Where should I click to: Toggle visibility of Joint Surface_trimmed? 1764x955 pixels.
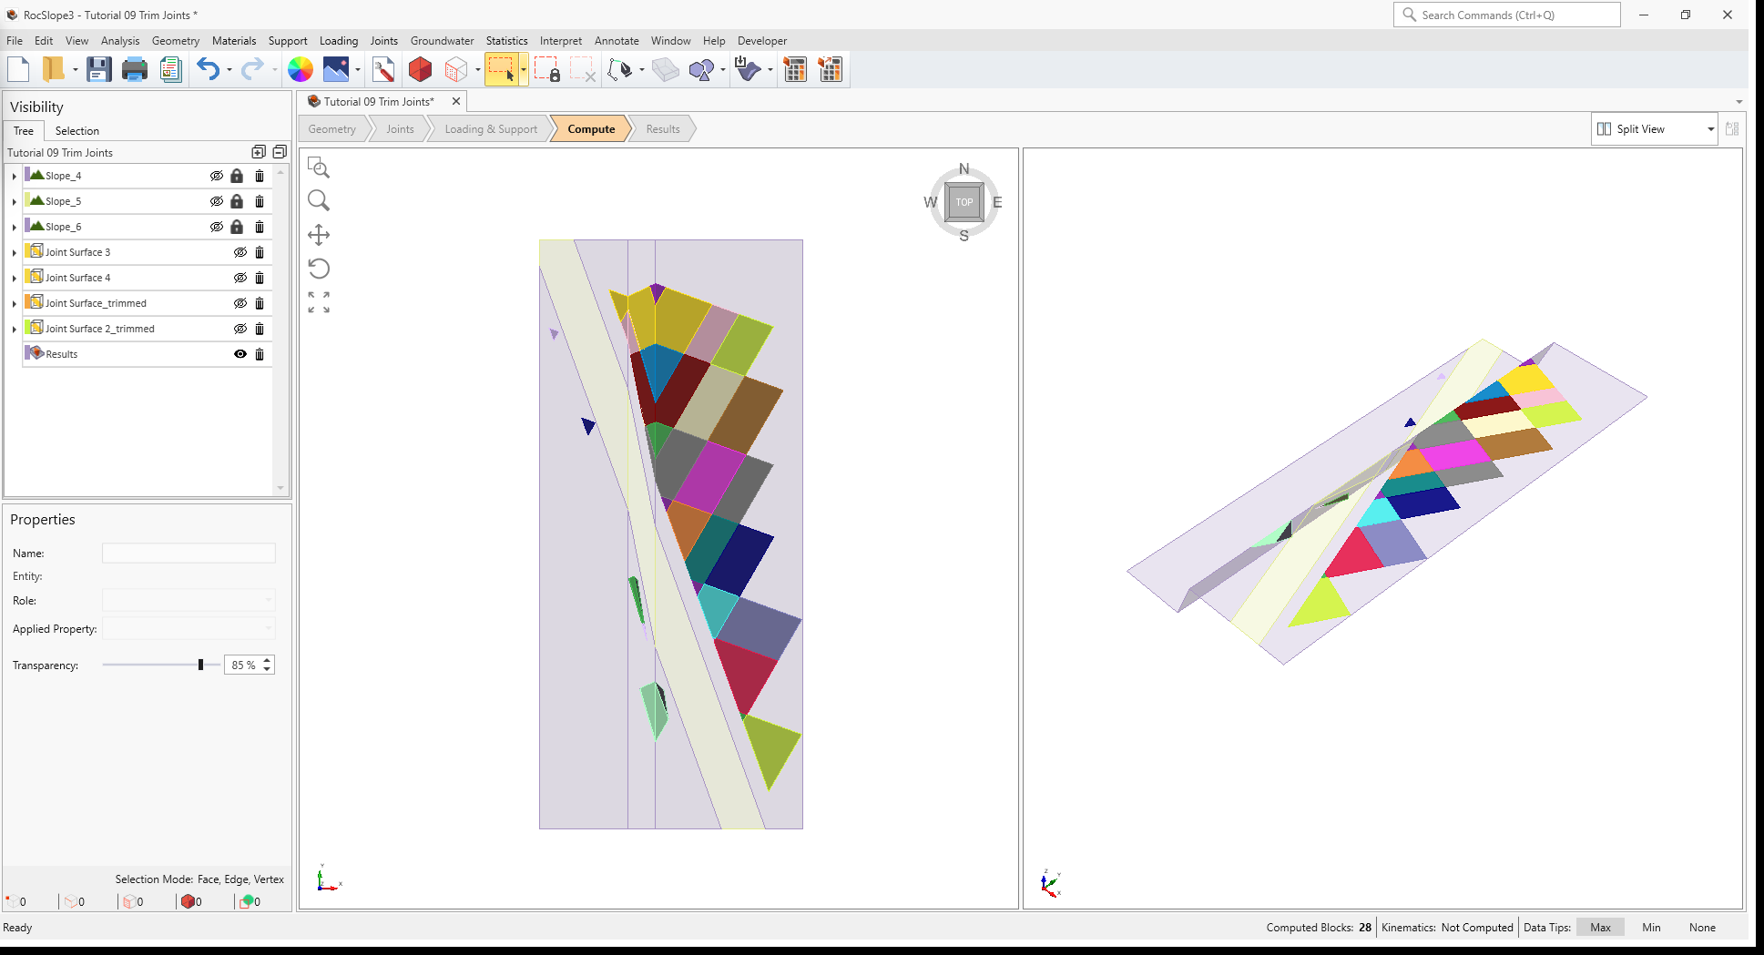pos(240,303)
